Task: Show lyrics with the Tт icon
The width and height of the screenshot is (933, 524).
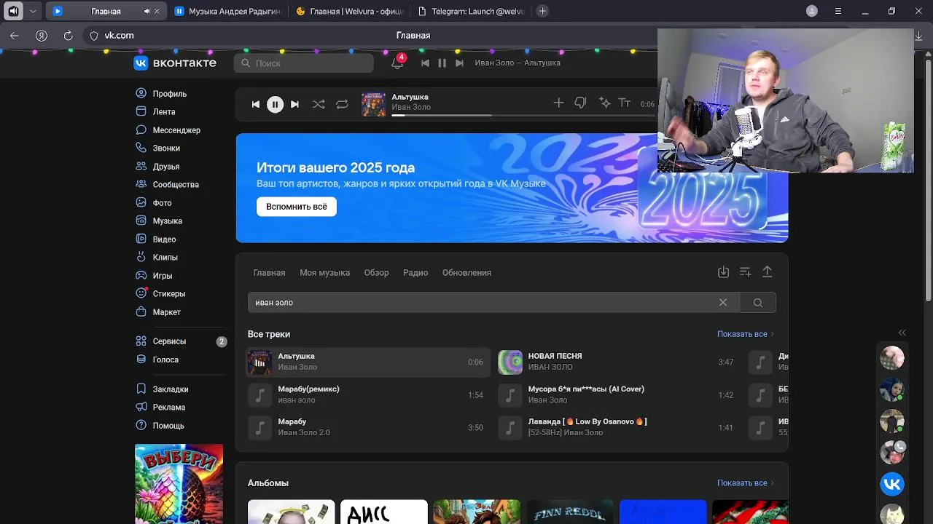Action: coord(625,103)
